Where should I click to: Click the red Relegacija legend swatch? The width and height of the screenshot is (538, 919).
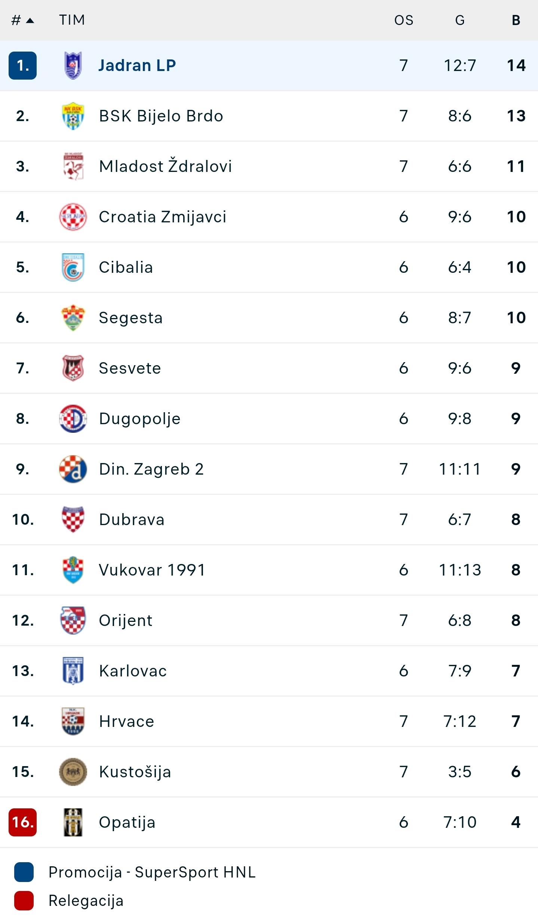pyautogui.click(x=24, y=901)
